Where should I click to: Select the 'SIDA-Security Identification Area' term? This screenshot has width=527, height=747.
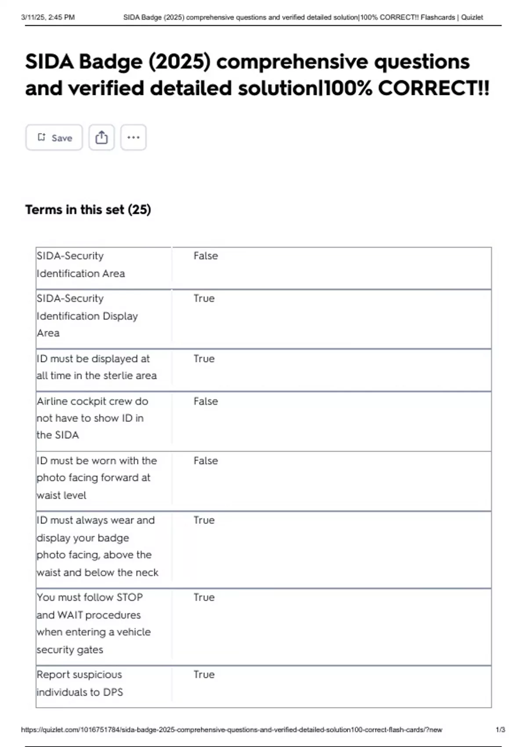pyautogui.click(x=81, y=265)
